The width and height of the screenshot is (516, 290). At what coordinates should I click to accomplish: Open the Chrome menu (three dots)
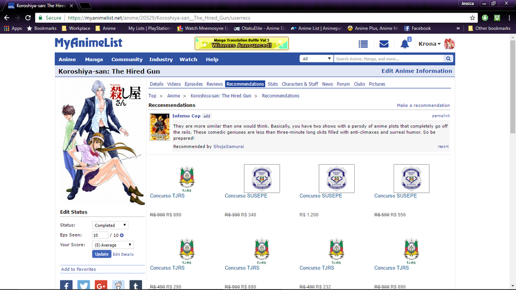(509, 18)
